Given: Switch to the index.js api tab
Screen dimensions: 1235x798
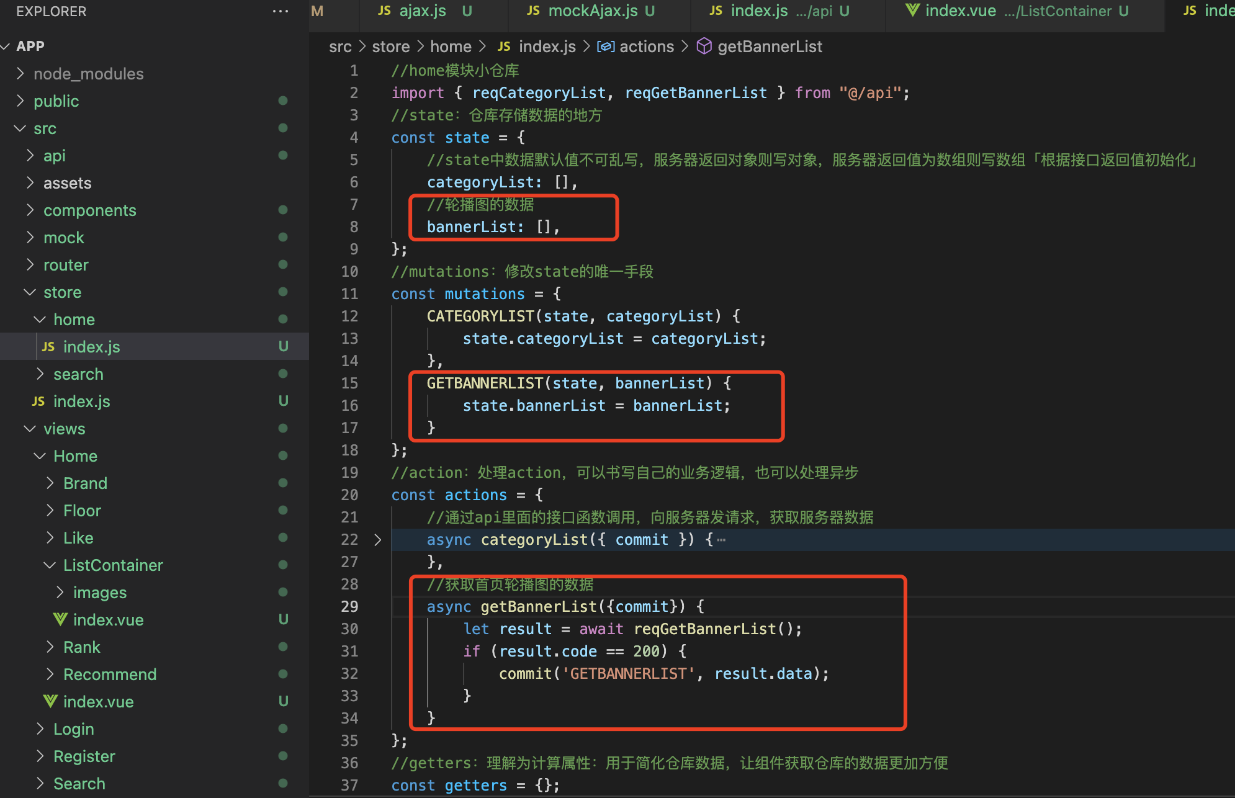Looking at the screenshot, I should (758, 11).
